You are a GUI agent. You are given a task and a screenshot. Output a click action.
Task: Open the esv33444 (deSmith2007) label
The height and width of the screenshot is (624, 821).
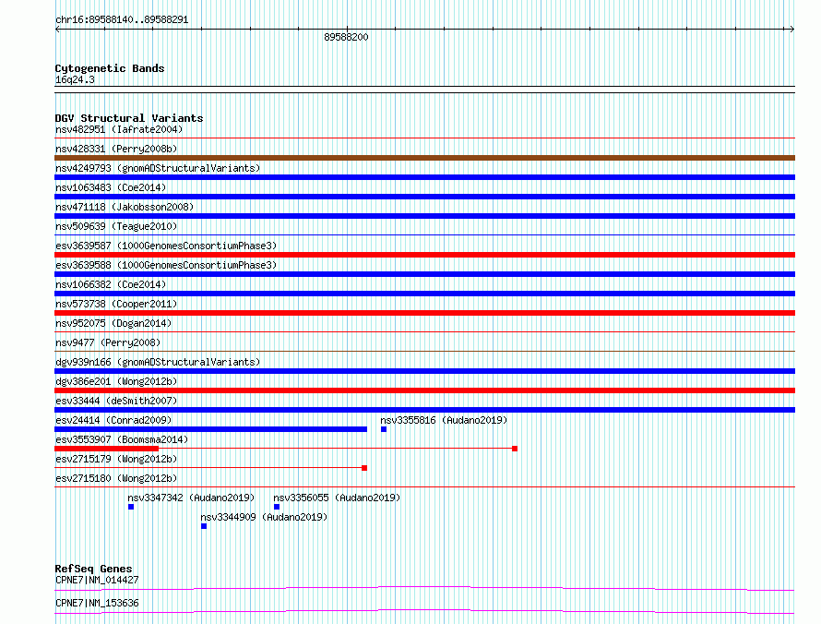point(116,401)
